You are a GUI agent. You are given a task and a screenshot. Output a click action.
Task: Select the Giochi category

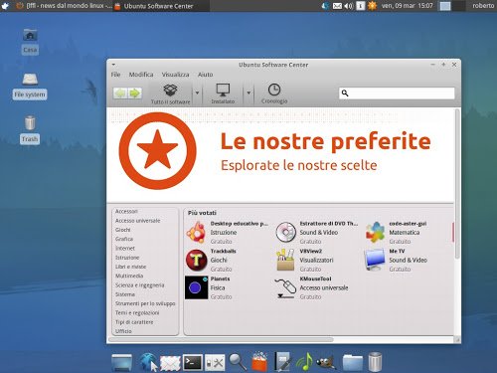[123, 230]
